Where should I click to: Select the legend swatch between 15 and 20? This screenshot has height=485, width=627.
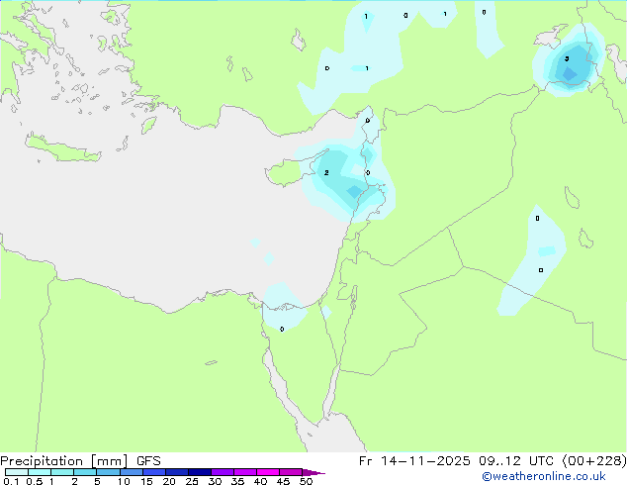click(154, 472)
